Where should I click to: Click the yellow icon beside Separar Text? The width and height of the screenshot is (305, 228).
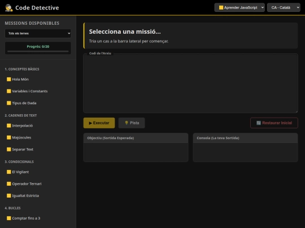click(8, 150)
